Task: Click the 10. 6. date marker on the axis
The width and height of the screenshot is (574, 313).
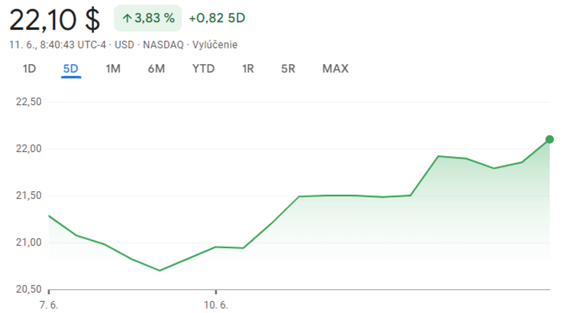Action: pyautogui.click(x=216, y=305)
